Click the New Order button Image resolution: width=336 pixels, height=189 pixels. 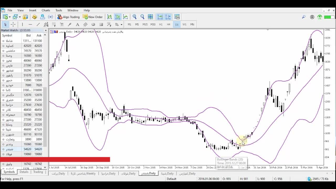[x=93, y=17]
